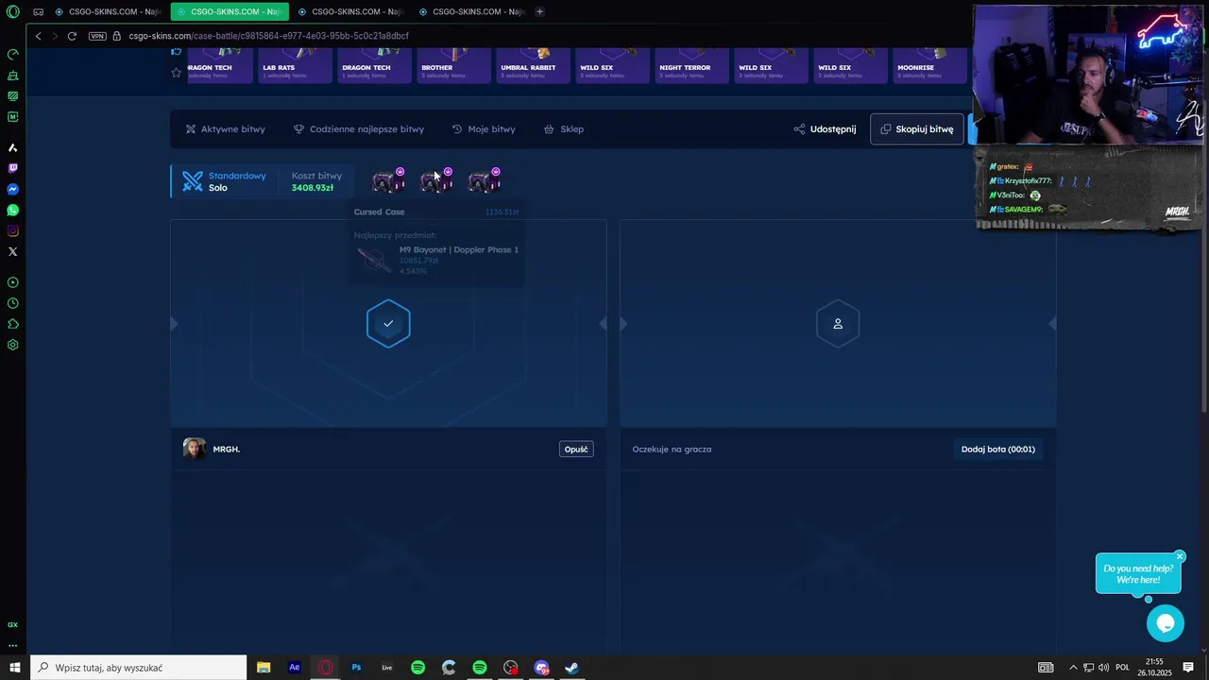Screen dimensions: 1209x680
Task: Close the 'Do you need help?' popup
Action: [1180, 556]
